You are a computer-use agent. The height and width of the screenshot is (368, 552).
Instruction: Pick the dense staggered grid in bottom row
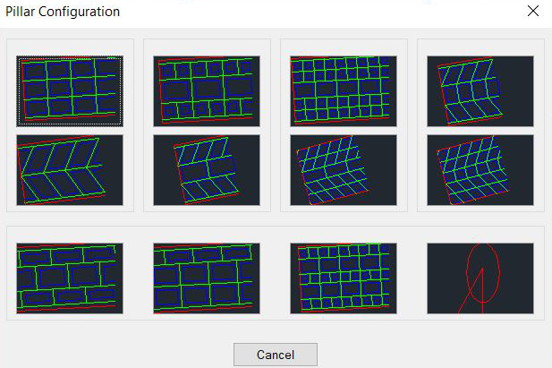[x=344, y=278]
